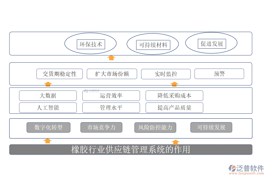Toggle the 人工智能 item
267x178 pixels.
pos(48,108)
